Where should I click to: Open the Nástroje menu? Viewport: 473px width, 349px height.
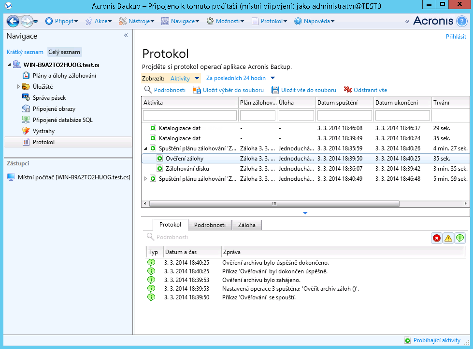click(136, 21)
